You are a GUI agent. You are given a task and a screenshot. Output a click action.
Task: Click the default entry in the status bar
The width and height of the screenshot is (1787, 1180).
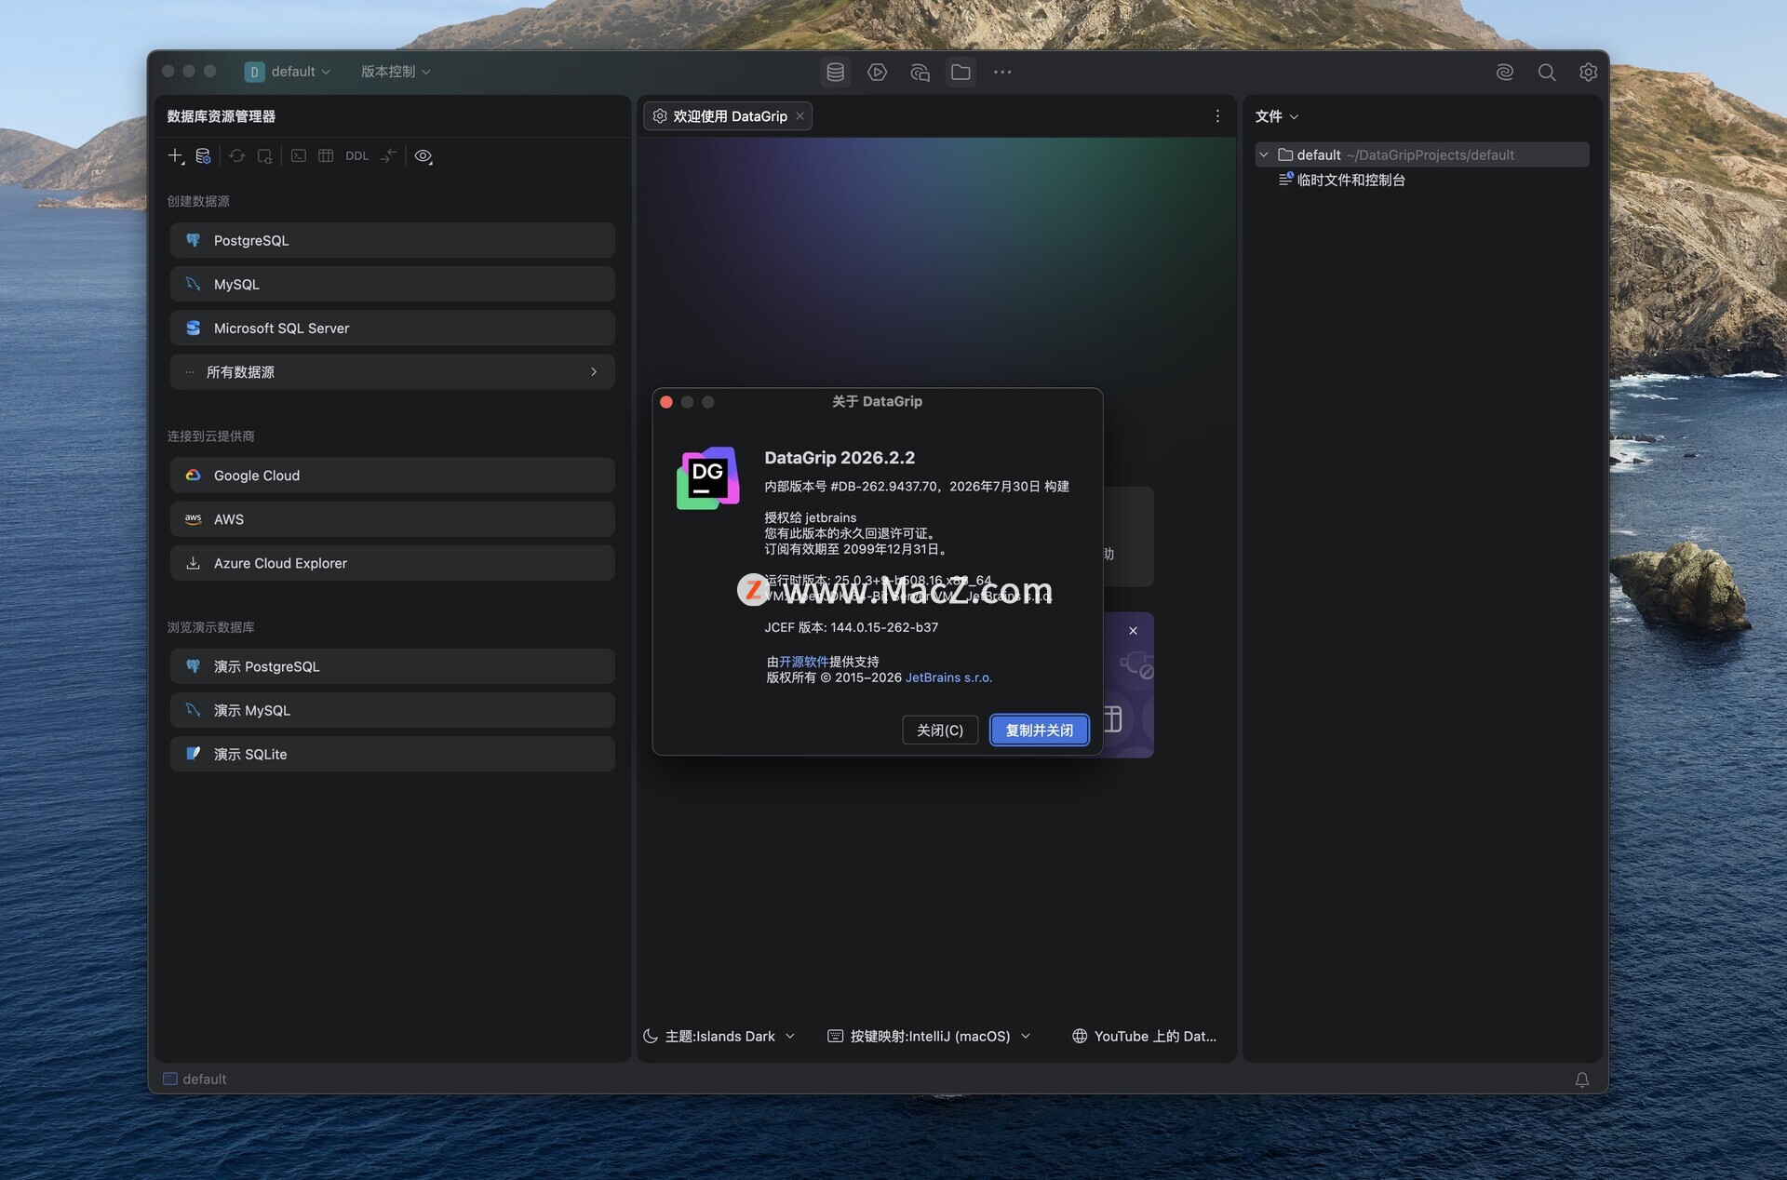pos(195,1079)
